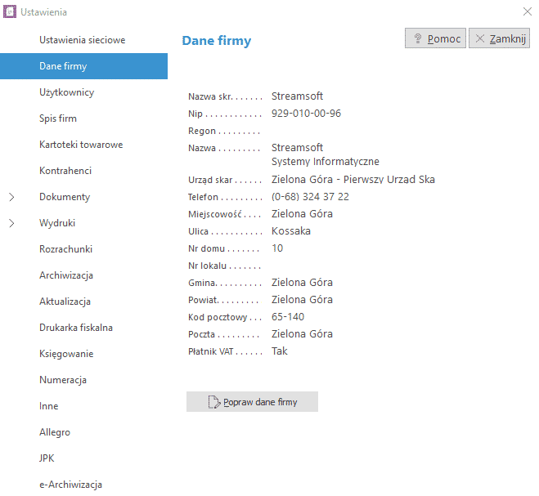Select the Dane firmy menu item
Viewport: 539px width, 496px height.
click(x=83, y=66)
